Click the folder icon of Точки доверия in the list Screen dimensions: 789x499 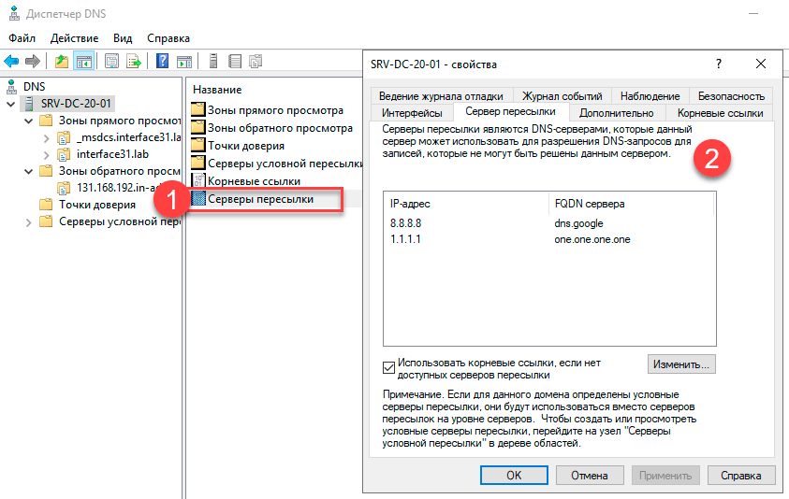(198, 146)
